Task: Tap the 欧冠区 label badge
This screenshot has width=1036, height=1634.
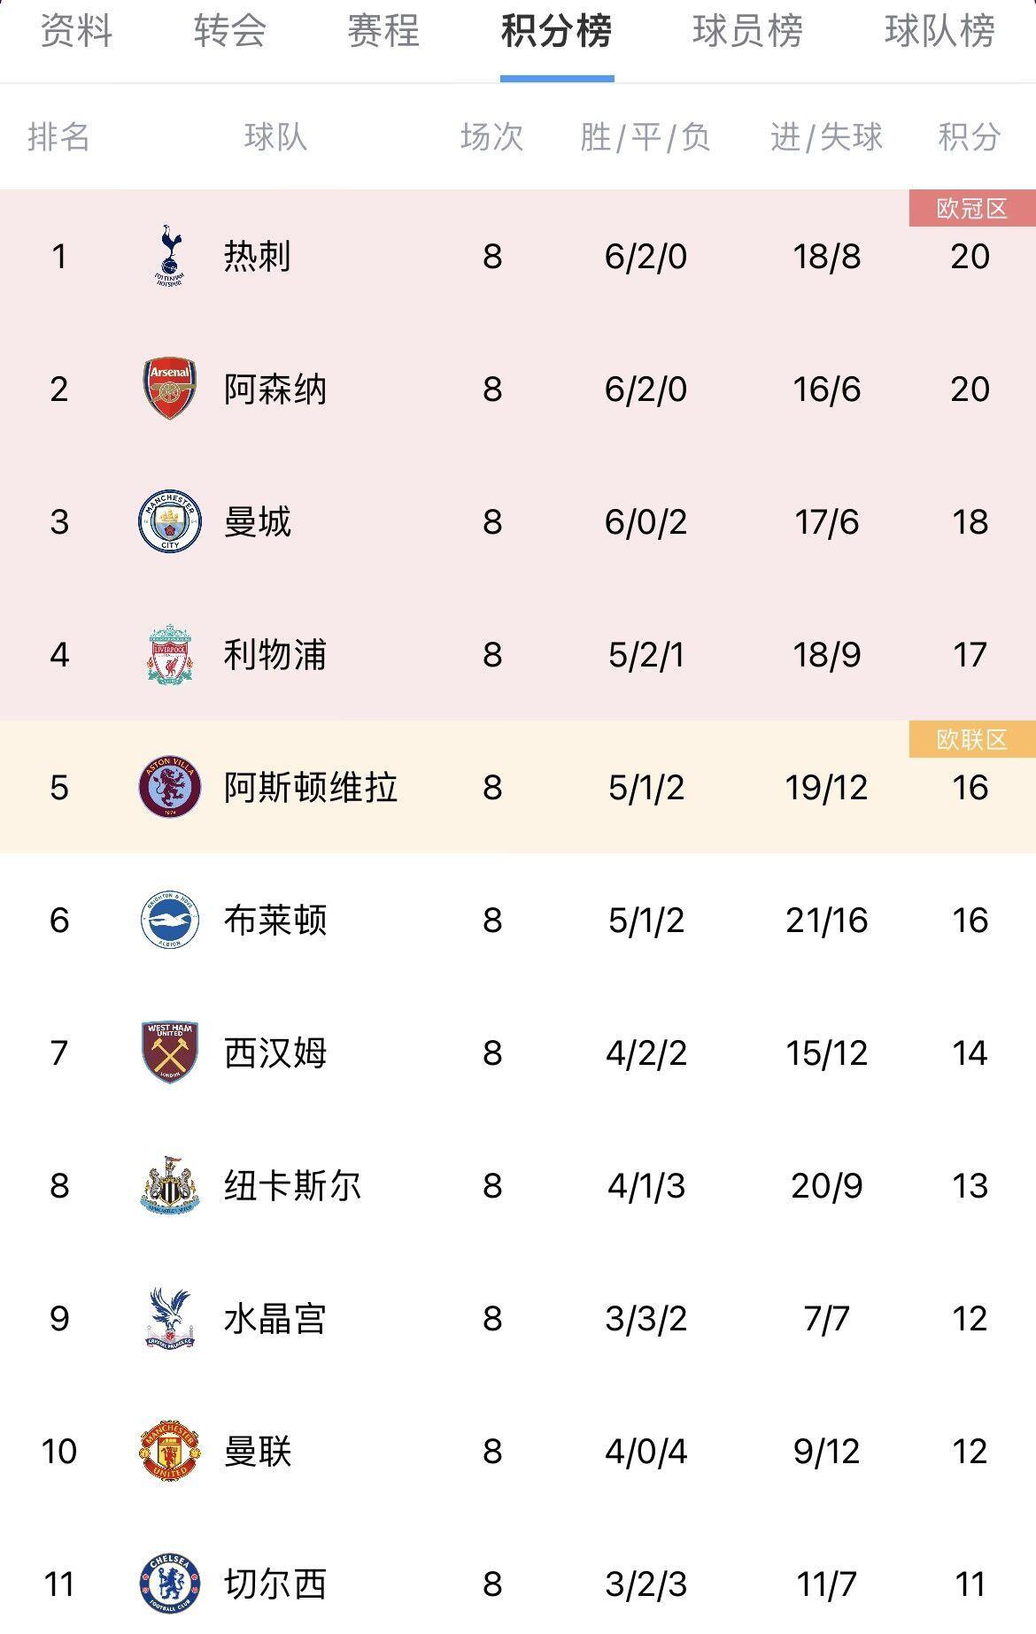Action: (972, 208)
